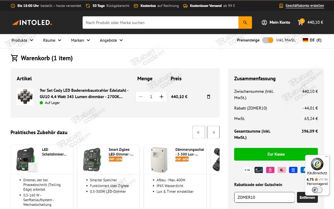Show next accessories with right arrow
This screenshot has width=334, height=209.
[x=213, y=132]
